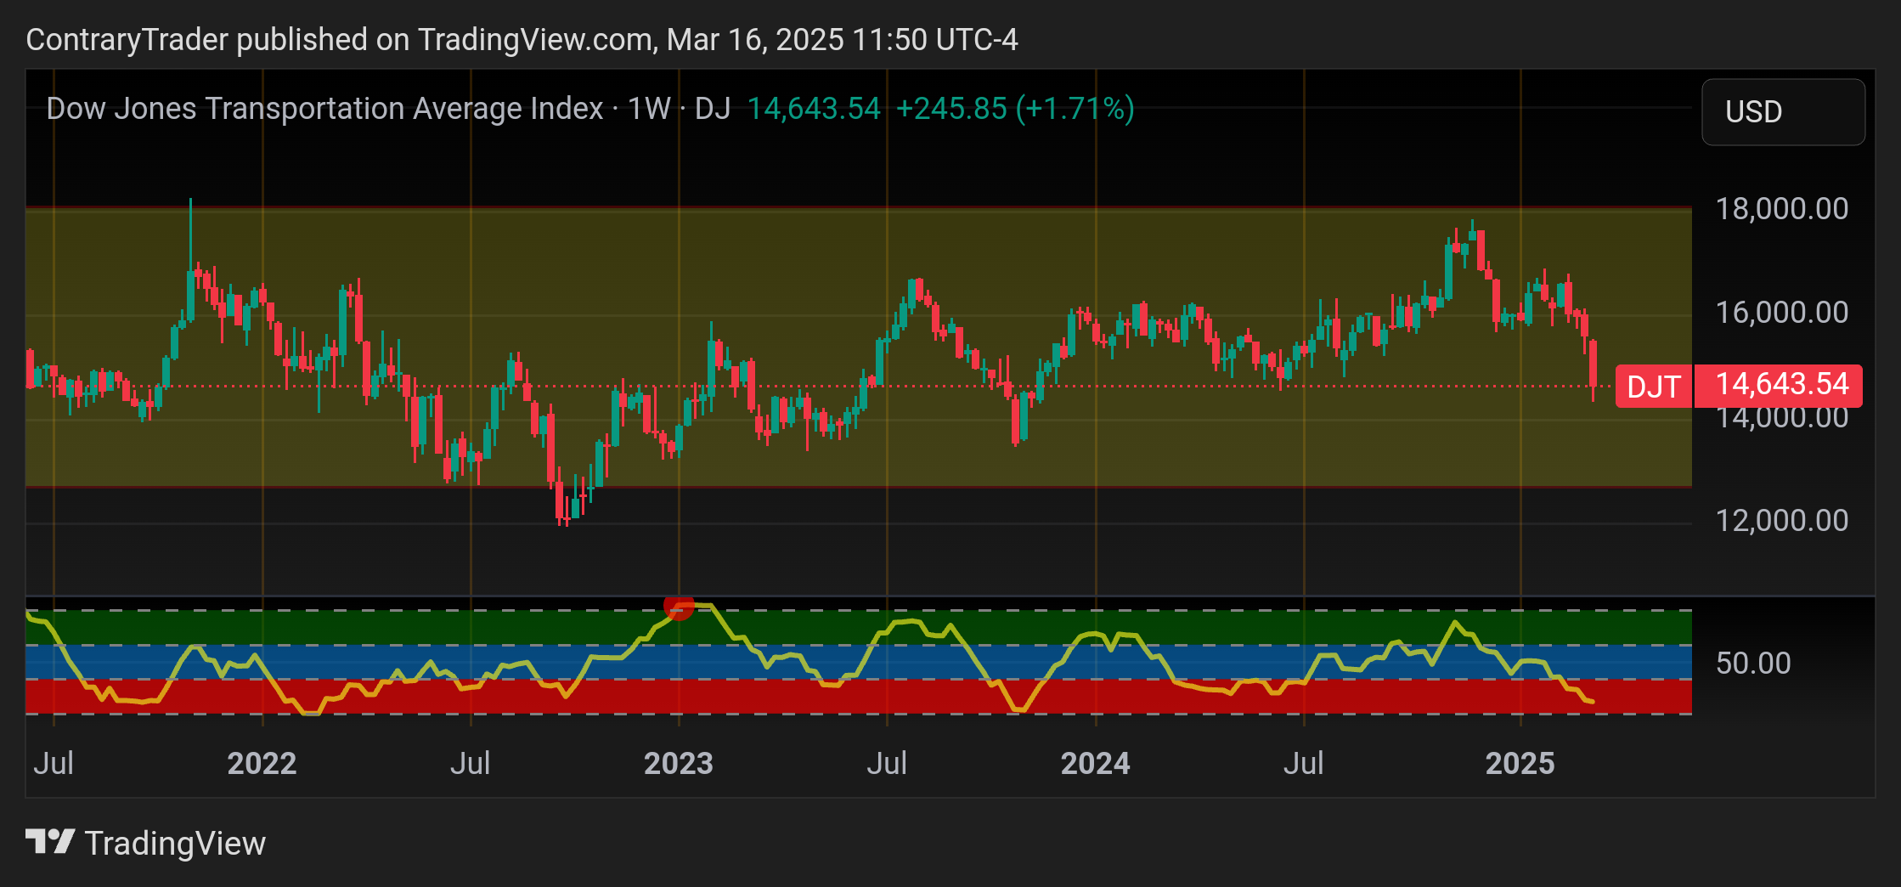This screenshot has width=1901, height=887.
Task: Click the green 14,643.54 value in header
Action: (x=814, y=109)
